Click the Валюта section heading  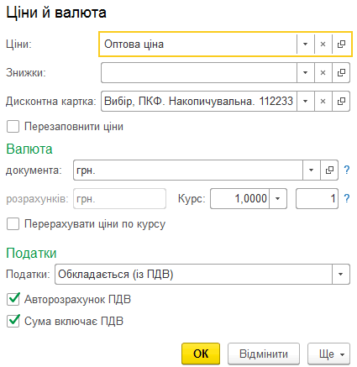point(29,149)
